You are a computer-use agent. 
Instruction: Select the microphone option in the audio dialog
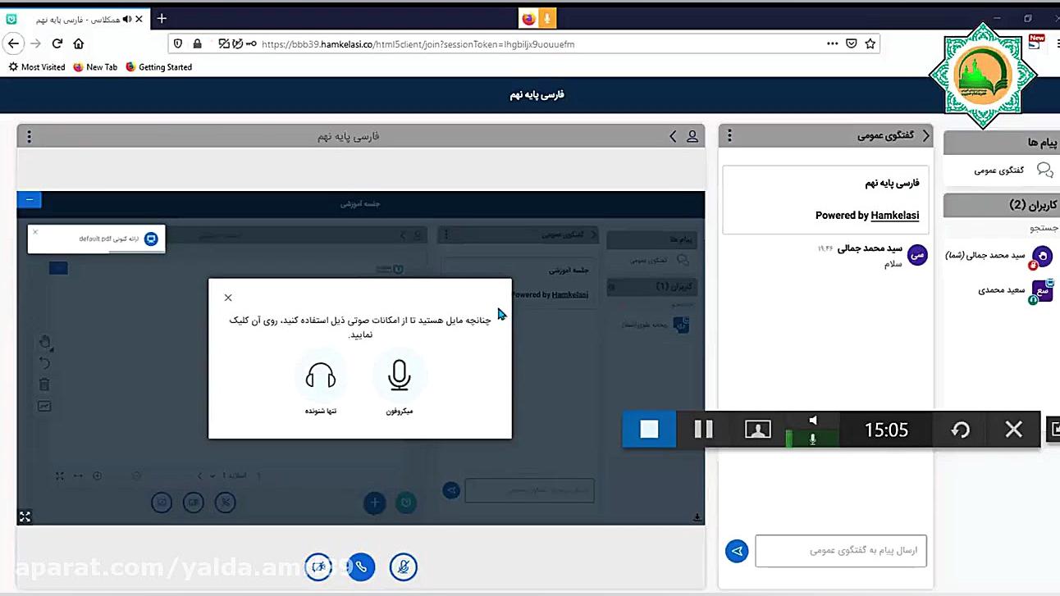400,375
